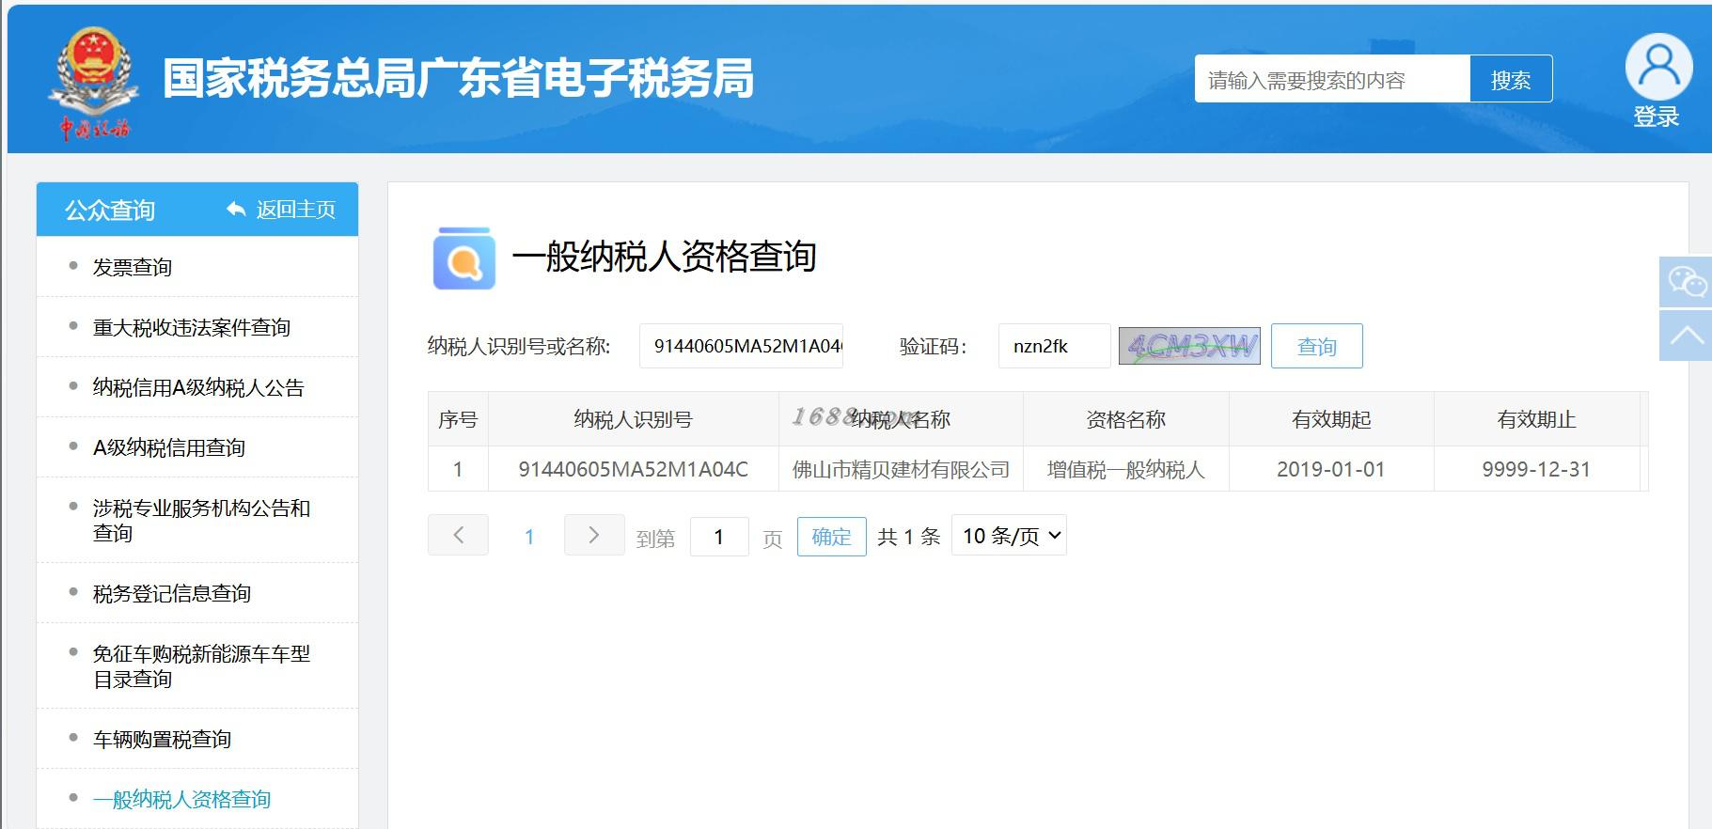Click the 登录 login text
This screenshot has width=1712, height=829.
[x=1656, y=117]
